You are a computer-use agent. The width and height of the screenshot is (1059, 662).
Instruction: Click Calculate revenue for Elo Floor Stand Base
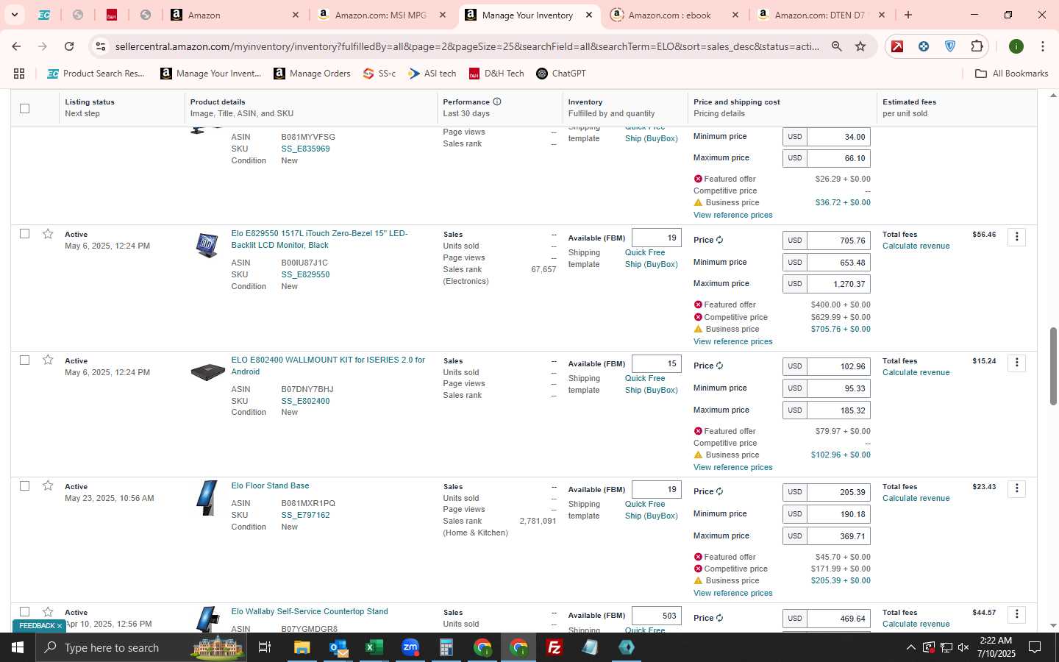click(916, 498)
